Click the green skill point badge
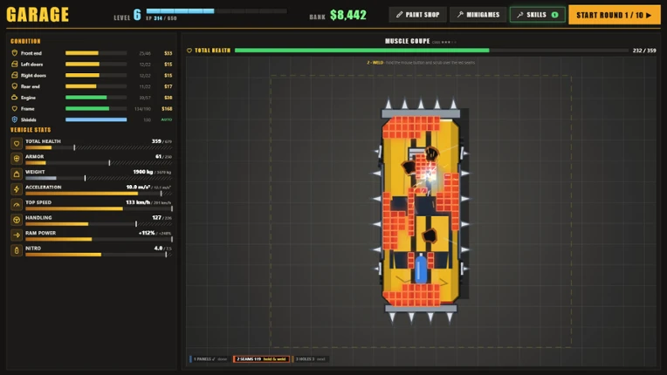 tap(554, 15)
